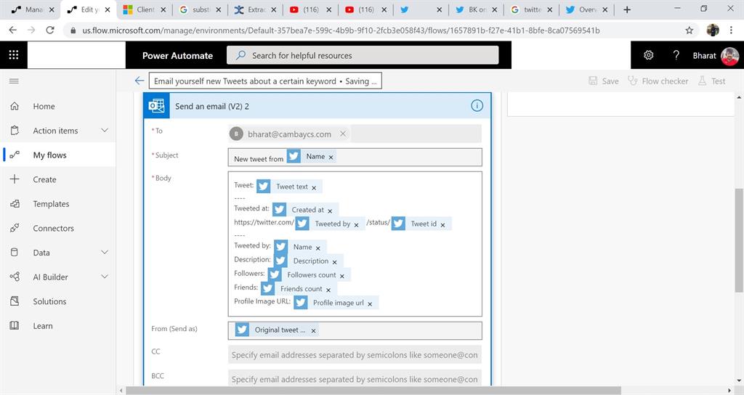Focus the Search for helpful resources box
This screenshot has width=744, height=395.
tap(363, 55)
